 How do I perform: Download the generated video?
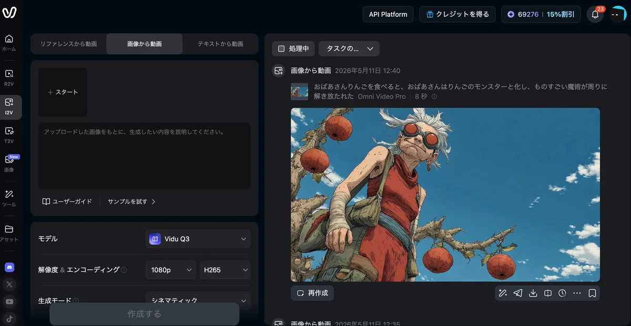(533, 293)
